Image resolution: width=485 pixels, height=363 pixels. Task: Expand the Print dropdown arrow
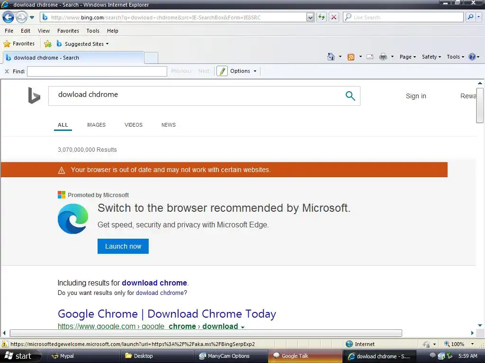click(393, 57)
